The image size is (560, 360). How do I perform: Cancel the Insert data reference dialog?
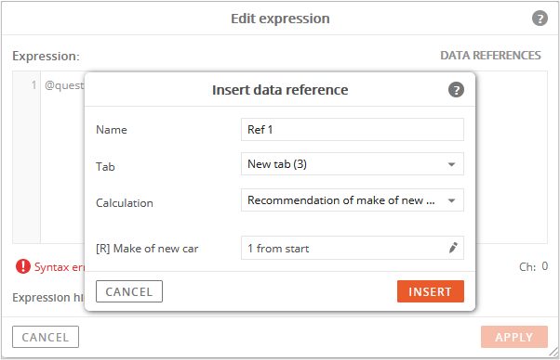tap(129, 291)
